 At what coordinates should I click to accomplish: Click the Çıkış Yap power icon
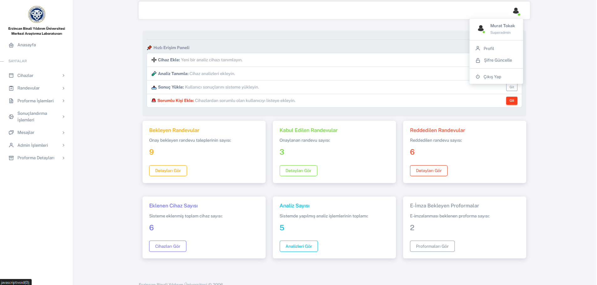(478, 77)
